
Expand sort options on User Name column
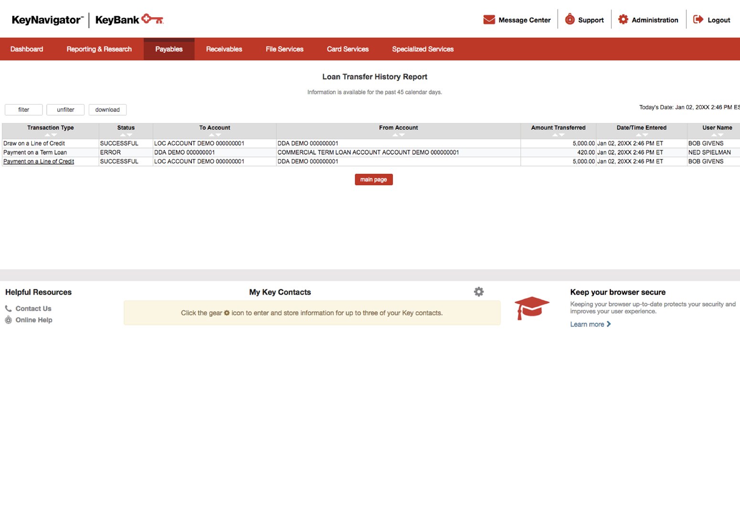click(x=717, y=135)
